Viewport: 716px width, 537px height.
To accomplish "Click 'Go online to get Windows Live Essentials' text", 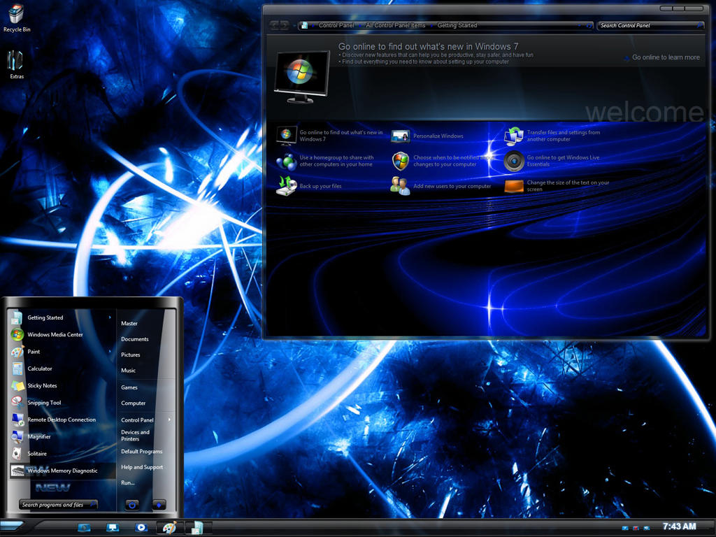I will pyautogui.click(x=563, y=161).
